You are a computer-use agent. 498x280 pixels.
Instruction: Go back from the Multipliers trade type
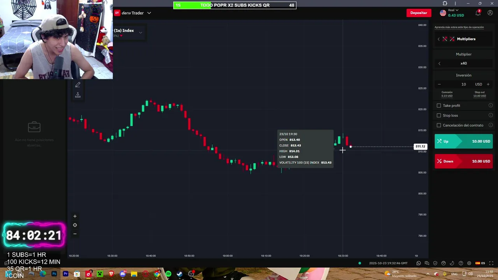pyautogui.click(x=438, y=39)
